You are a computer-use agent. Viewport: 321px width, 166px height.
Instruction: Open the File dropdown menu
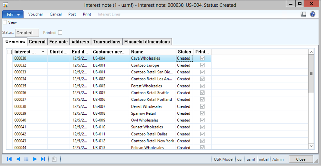(13, 14)
